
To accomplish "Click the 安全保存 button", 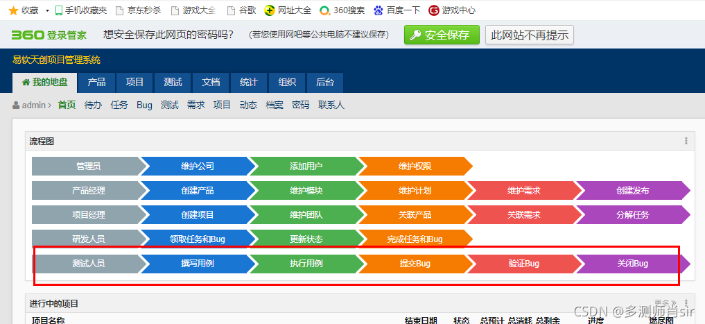I will [442, 35].
